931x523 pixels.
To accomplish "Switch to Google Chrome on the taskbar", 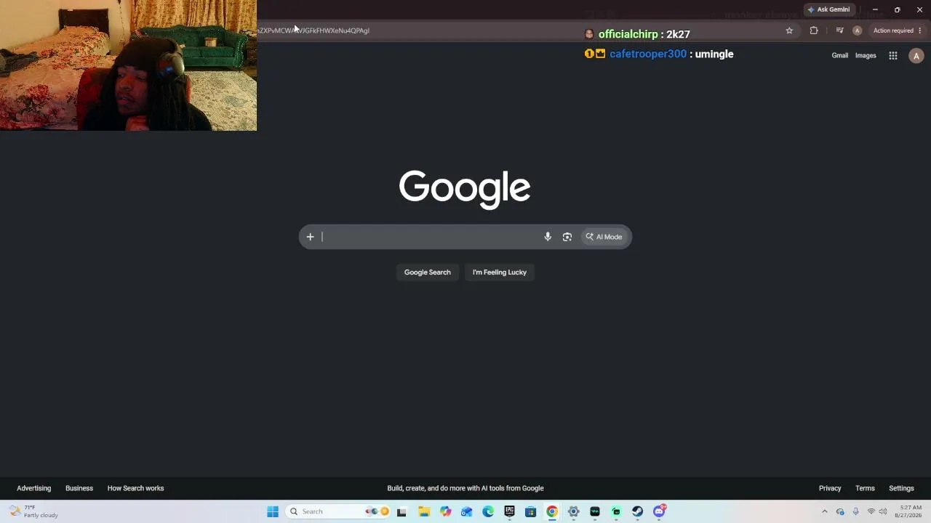I will pyautogui.click(x=552, y=511).
